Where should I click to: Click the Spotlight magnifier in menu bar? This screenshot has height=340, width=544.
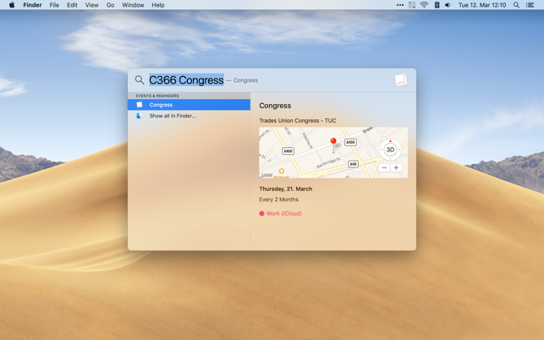516,5
